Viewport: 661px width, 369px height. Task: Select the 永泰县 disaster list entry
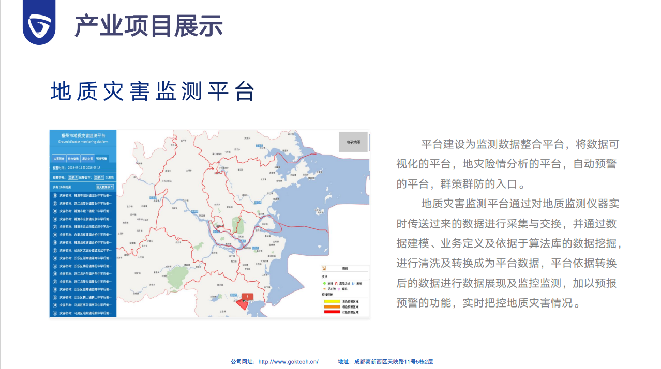(x=83, y=235)
